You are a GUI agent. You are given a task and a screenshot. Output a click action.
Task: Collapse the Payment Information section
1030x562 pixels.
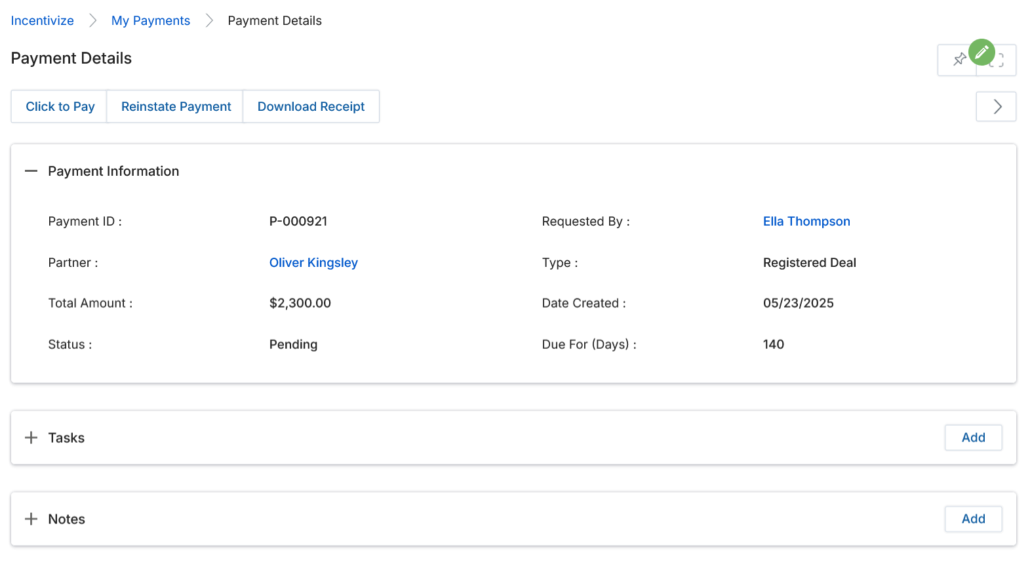point(31,171)
